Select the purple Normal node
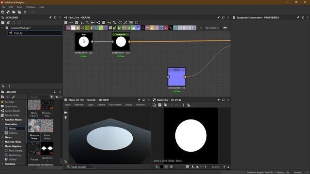Image resolution: width=310 pixels, height=174 pixels. pyautogui.click(x=177, y=77)
